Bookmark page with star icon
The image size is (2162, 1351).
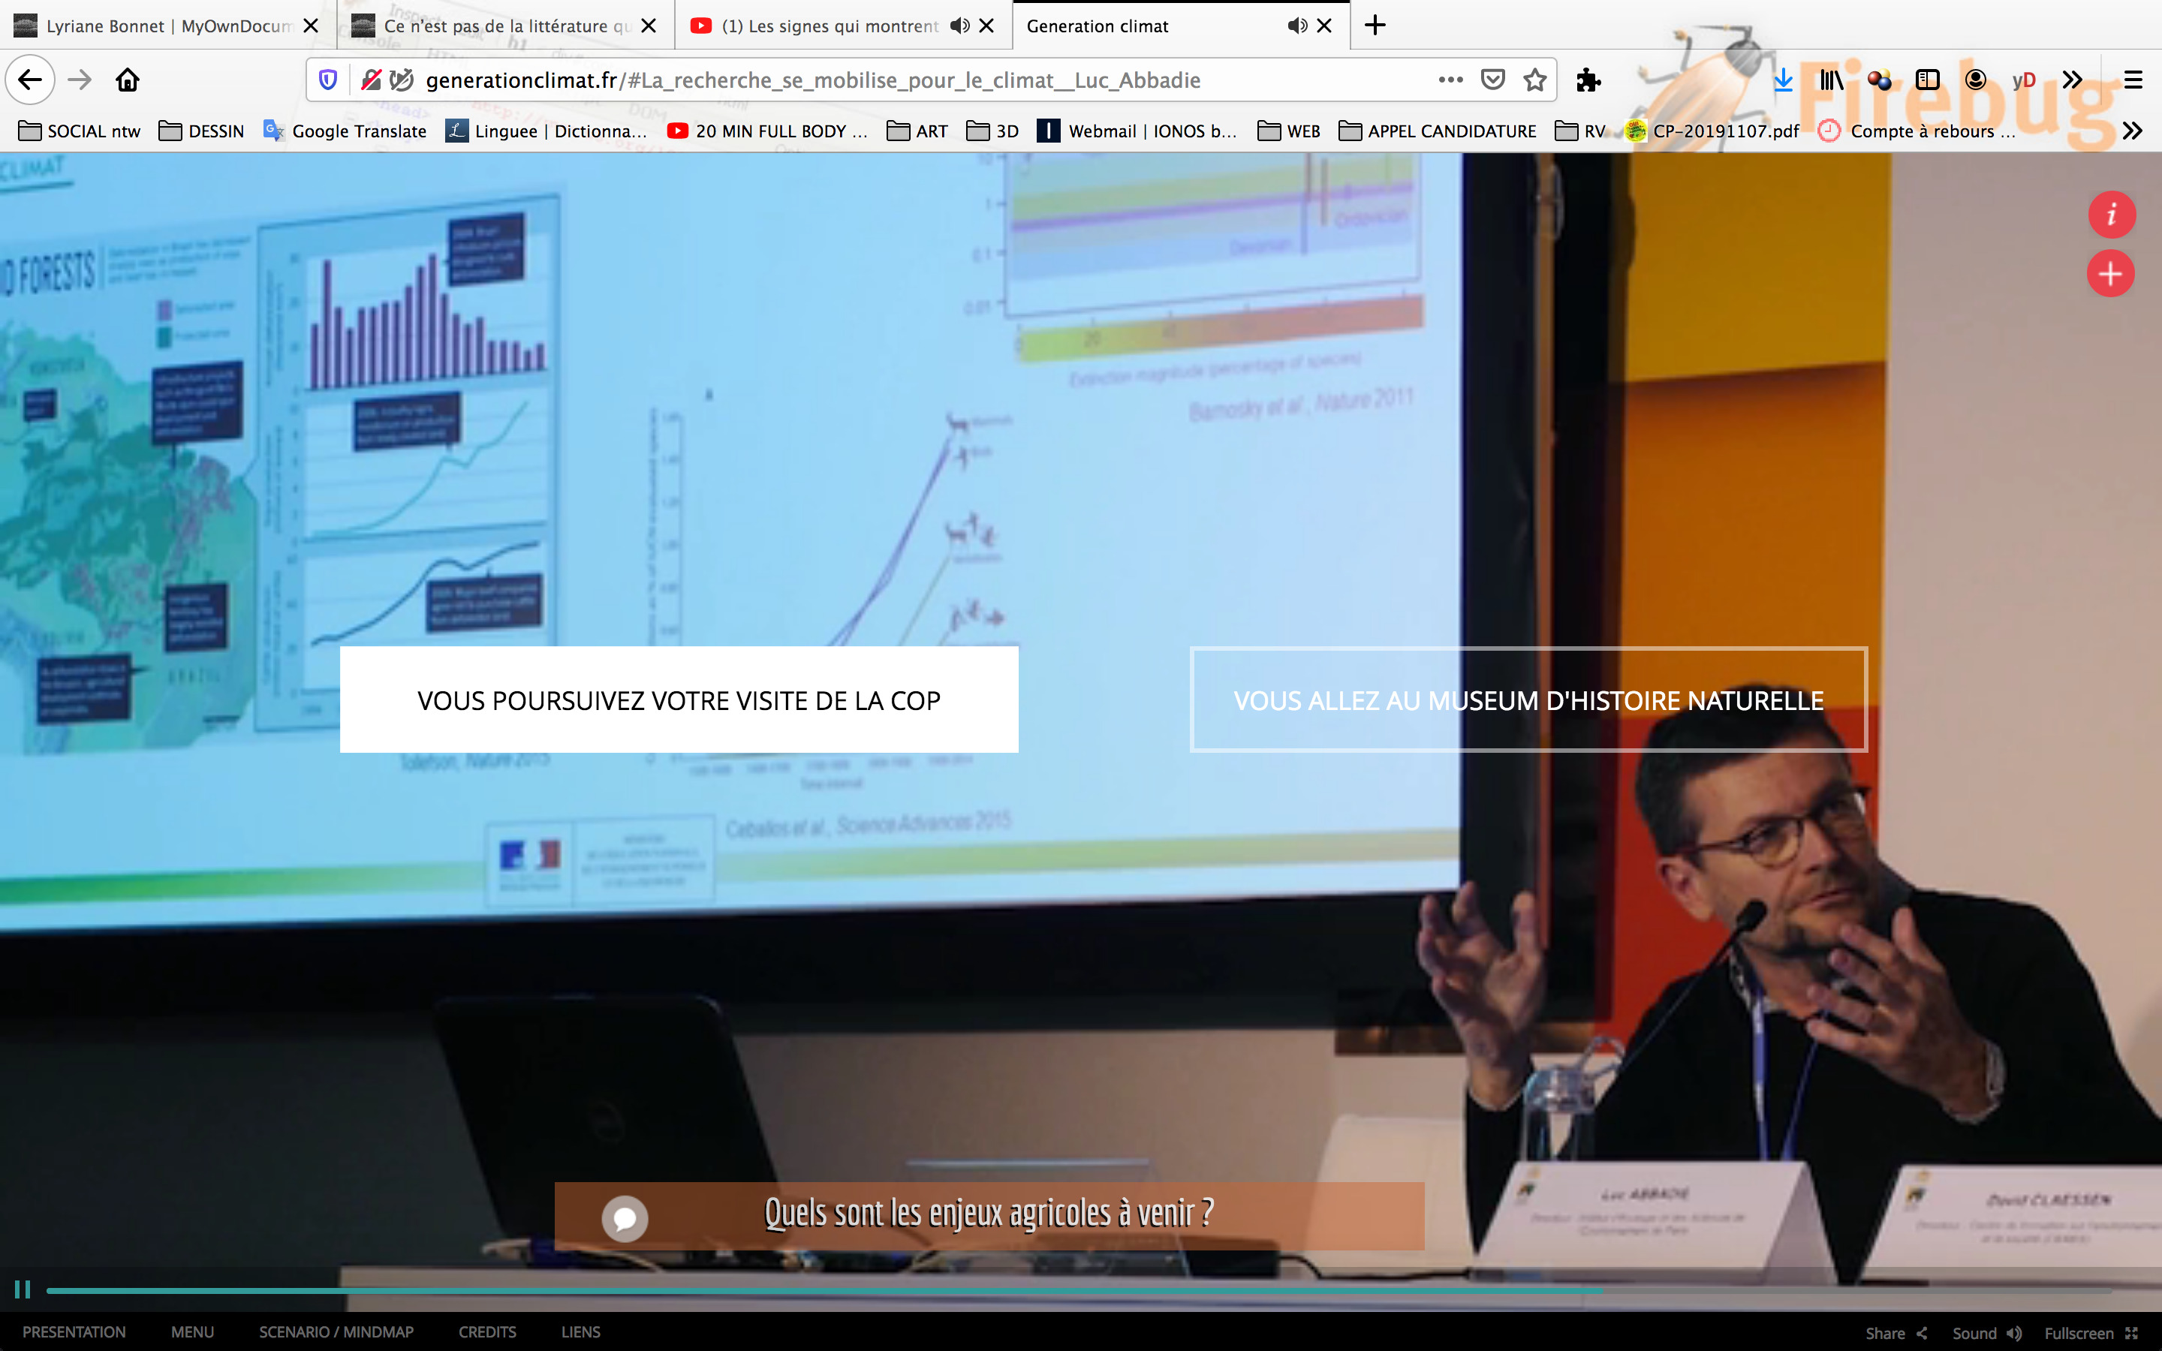1535,80
